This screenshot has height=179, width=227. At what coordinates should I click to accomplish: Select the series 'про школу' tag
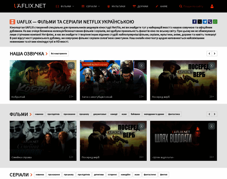(x=69, y=175)
